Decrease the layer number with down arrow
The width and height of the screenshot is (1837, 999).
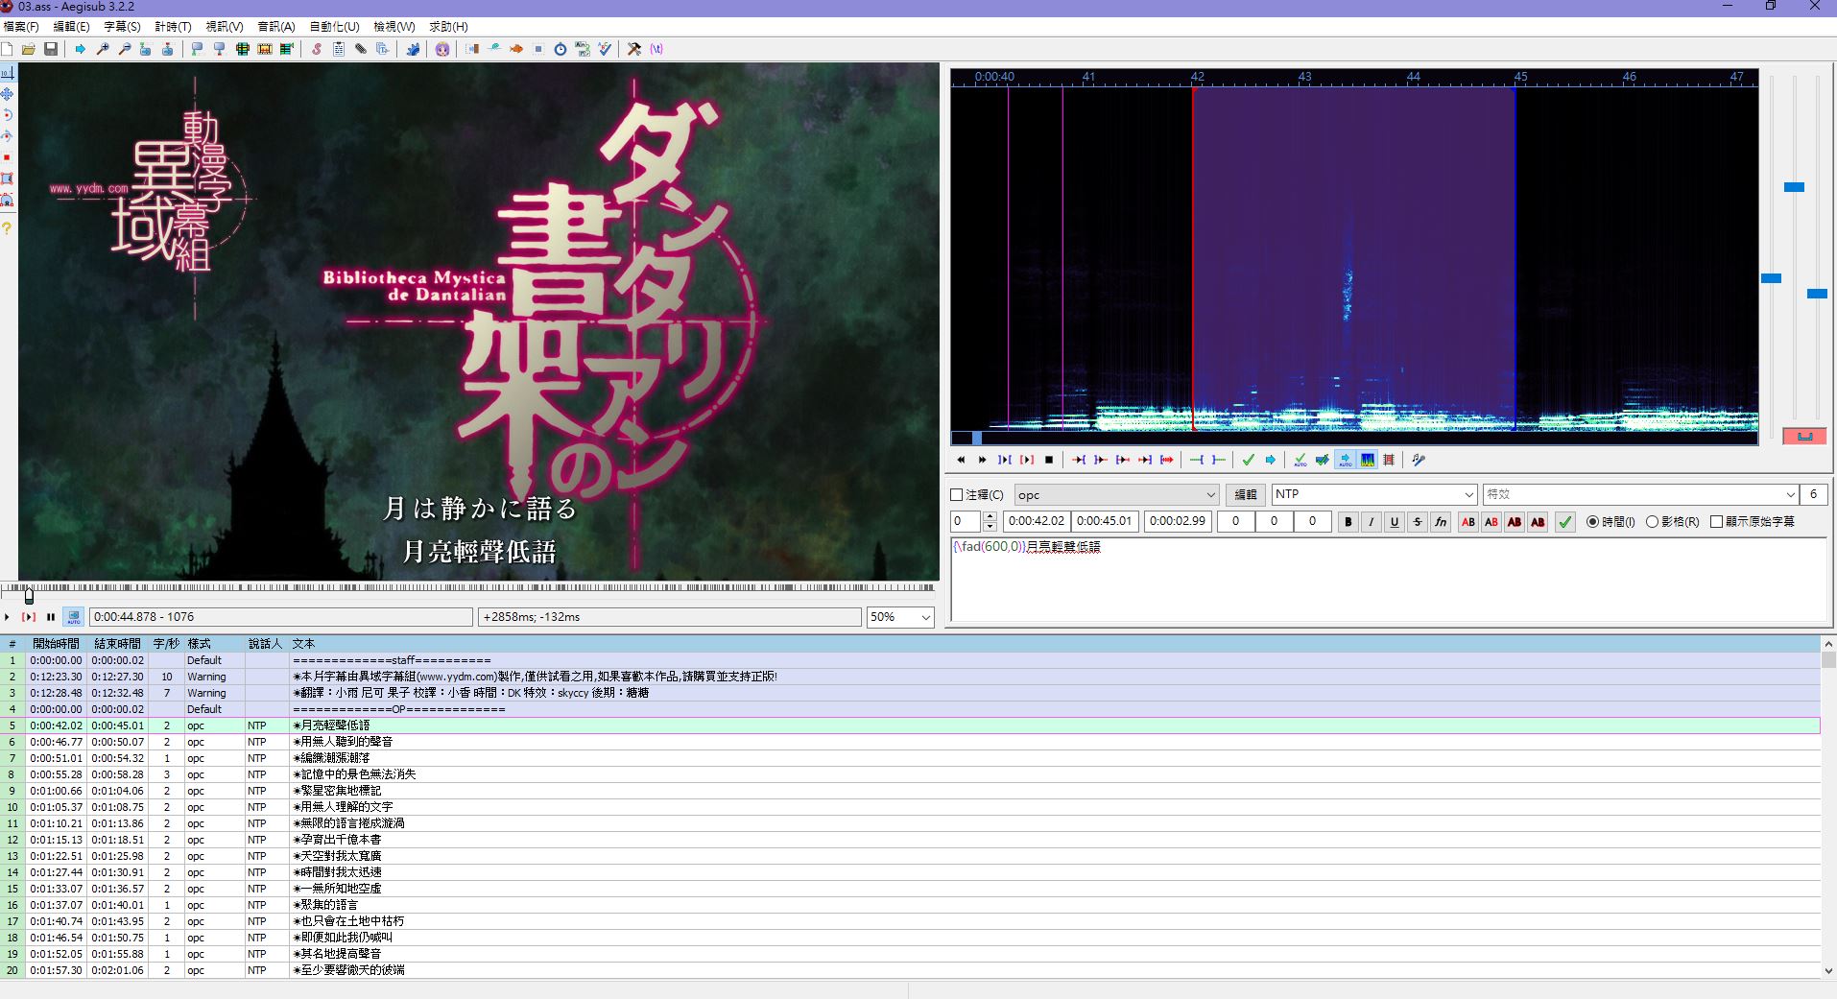tap(990, 527)
